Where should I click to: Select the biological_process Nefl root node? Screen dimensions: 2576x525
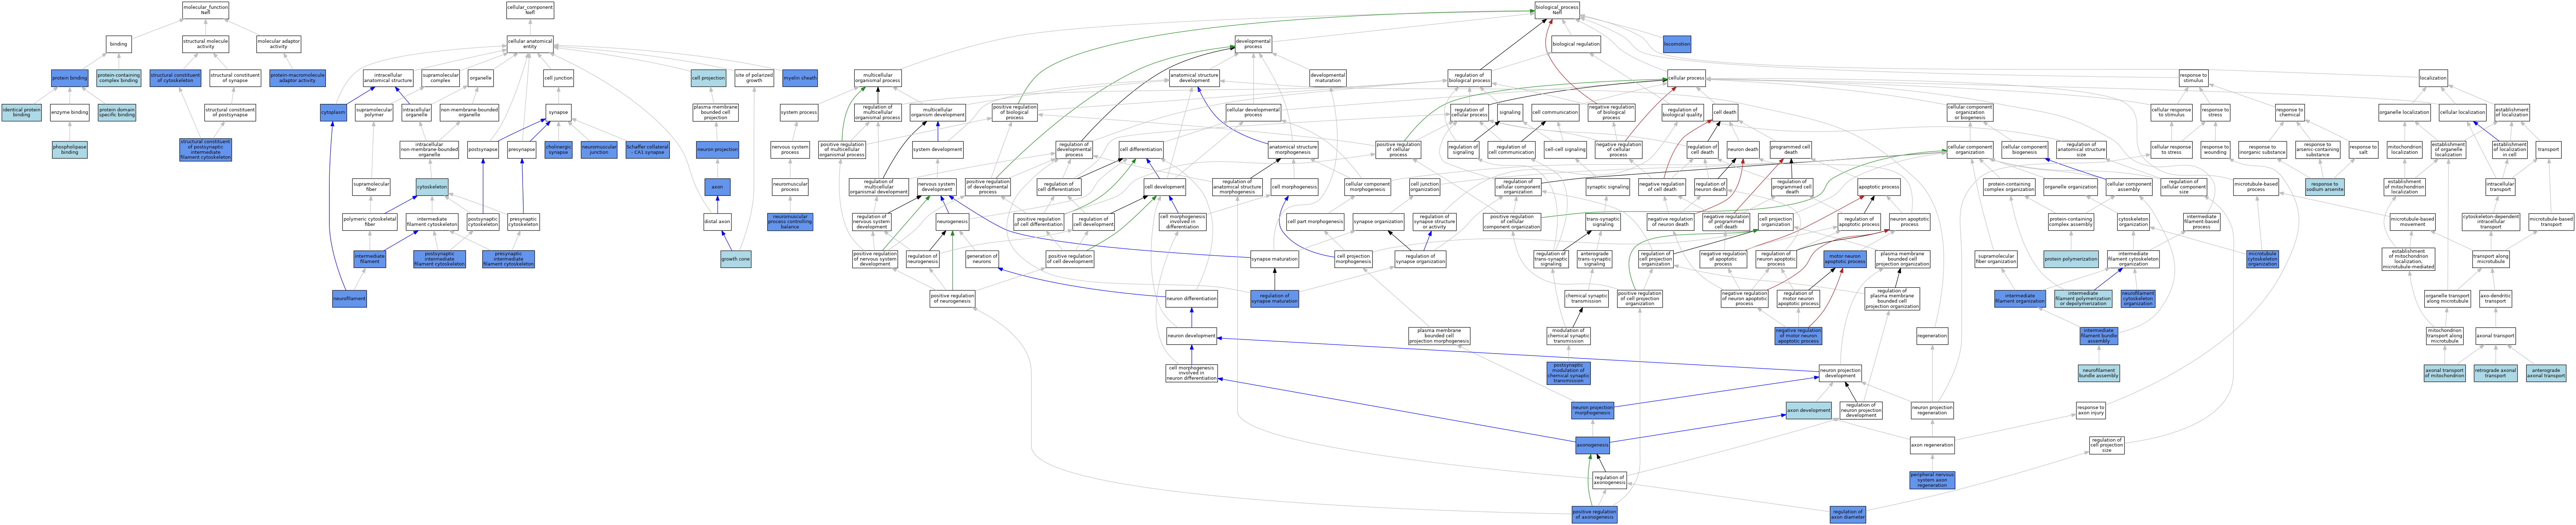pyautogui.click(x=1557, y=10)
